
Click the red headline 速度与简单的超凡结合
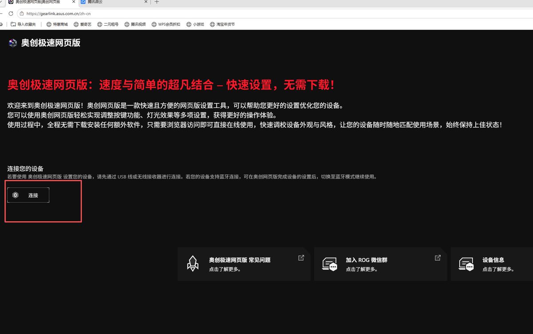click(171, 84)
